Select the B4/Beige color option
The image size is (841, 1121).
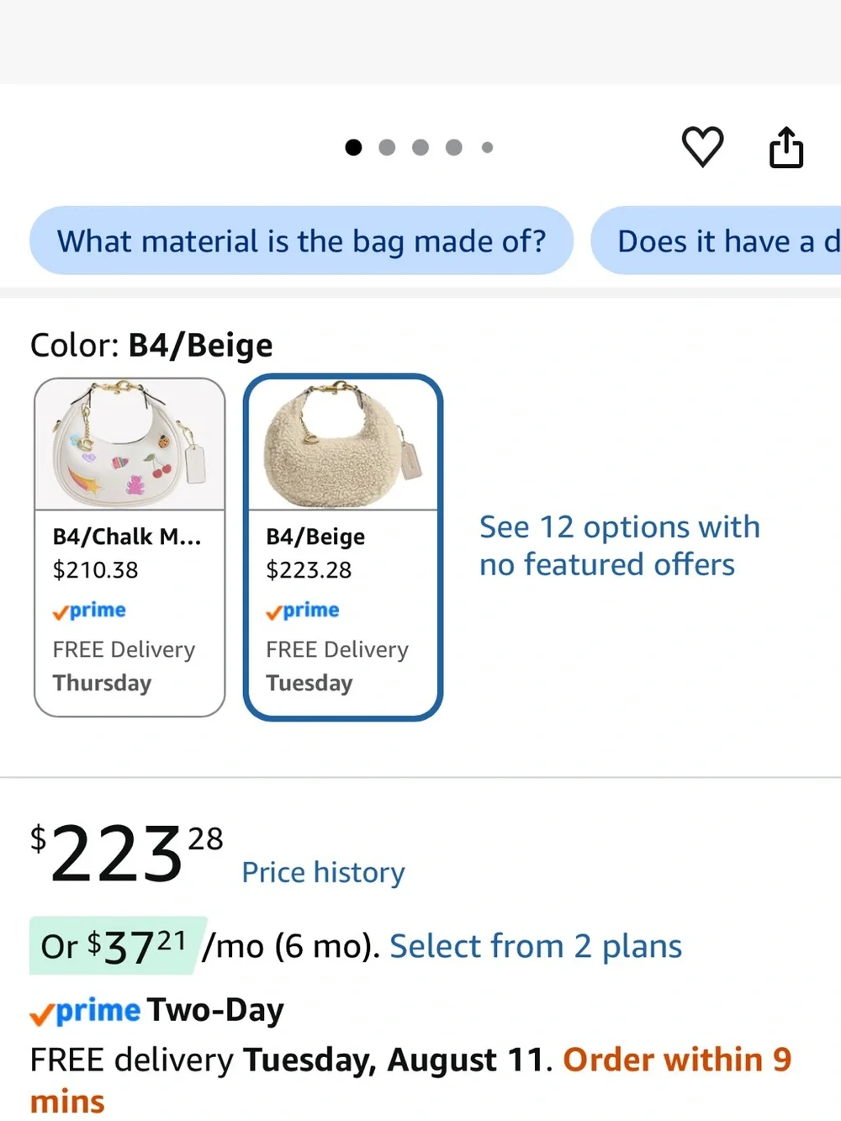(x=343, y=547)
